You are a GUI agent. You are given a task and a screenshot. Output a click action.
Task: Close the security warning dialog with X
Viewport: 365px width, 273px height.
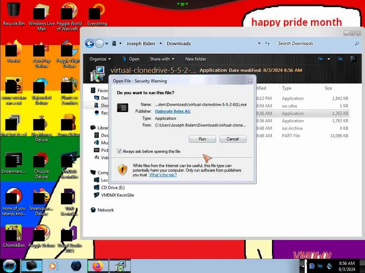point(250,81)
